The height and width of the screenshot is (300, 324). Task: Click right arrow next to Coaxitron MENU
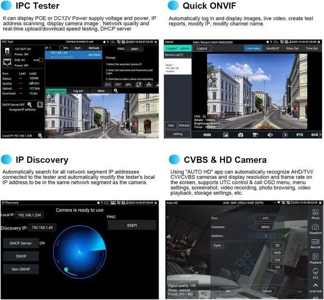tap(280, 227)
